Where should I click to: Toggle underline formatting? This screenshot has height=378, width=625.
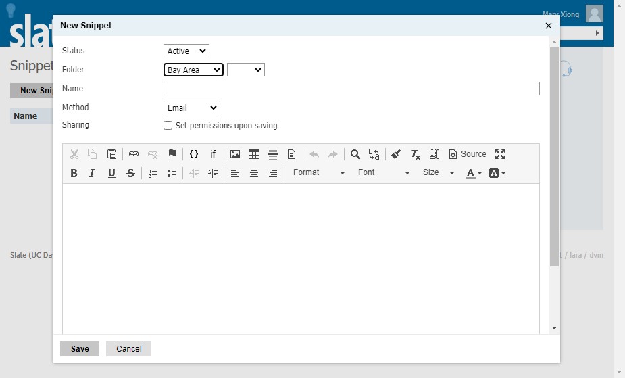click(x=111, y=173)
